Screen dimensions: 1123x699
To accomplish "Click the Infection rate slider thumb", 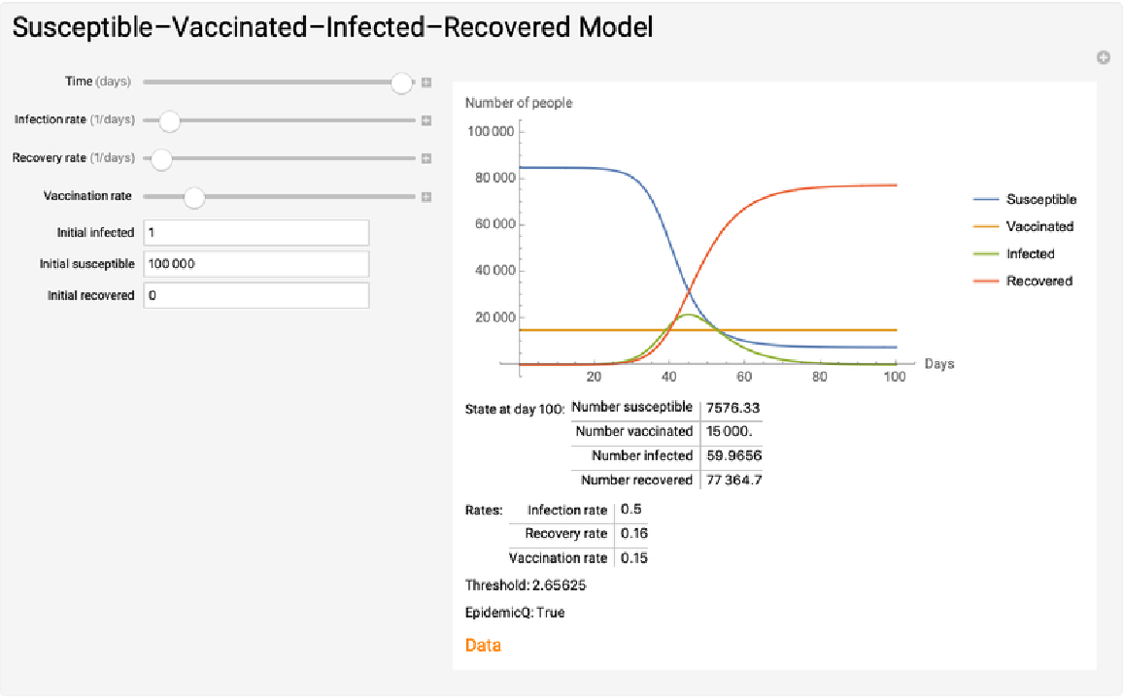I will pos(169,121).
